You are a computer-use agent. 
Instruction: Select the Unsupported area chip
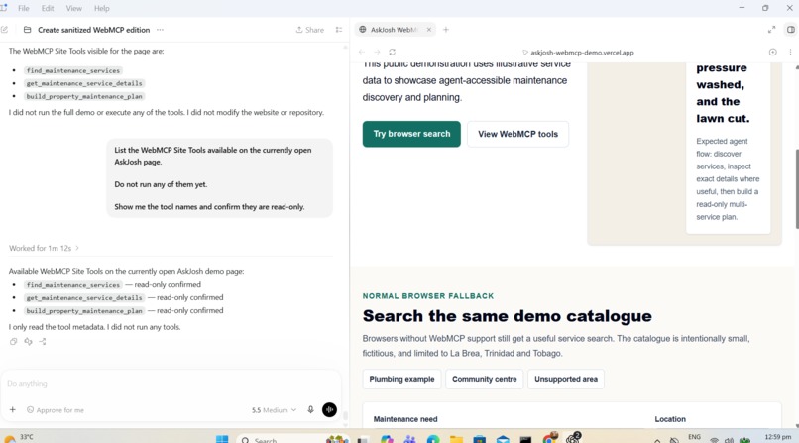[566, 379]
